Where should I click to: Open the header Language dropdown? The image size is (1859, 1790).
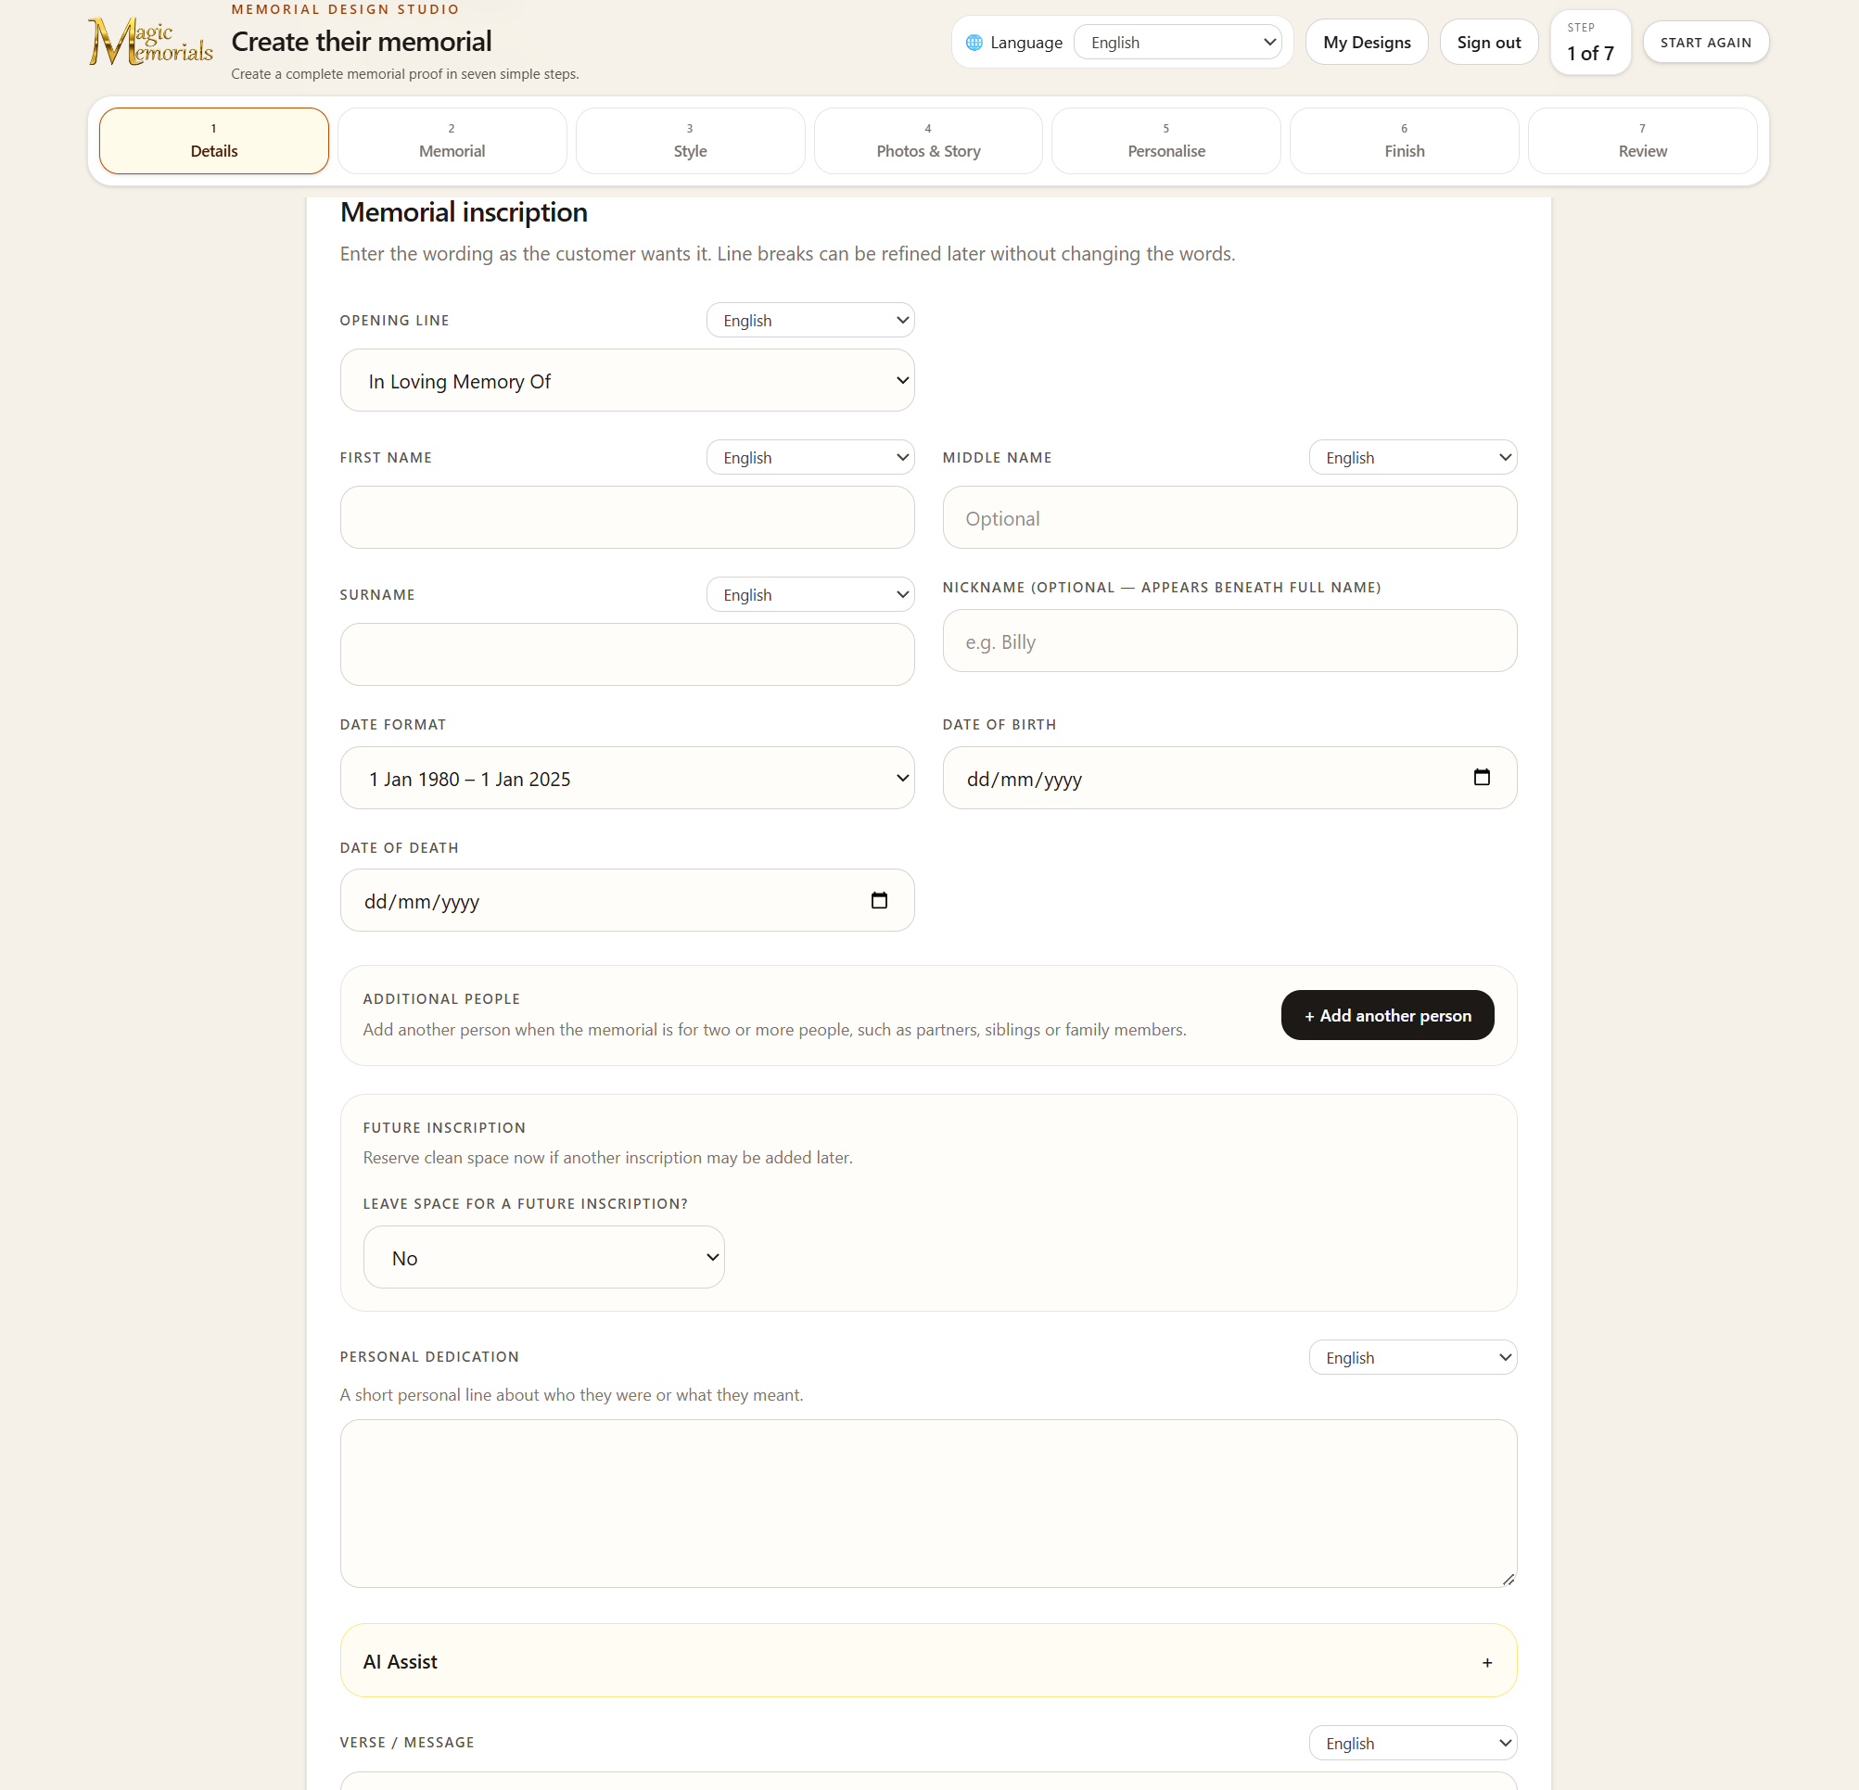1177,43
